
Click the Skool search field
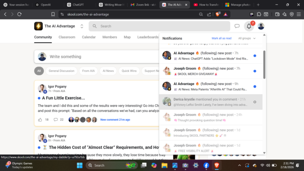[159, 26]
